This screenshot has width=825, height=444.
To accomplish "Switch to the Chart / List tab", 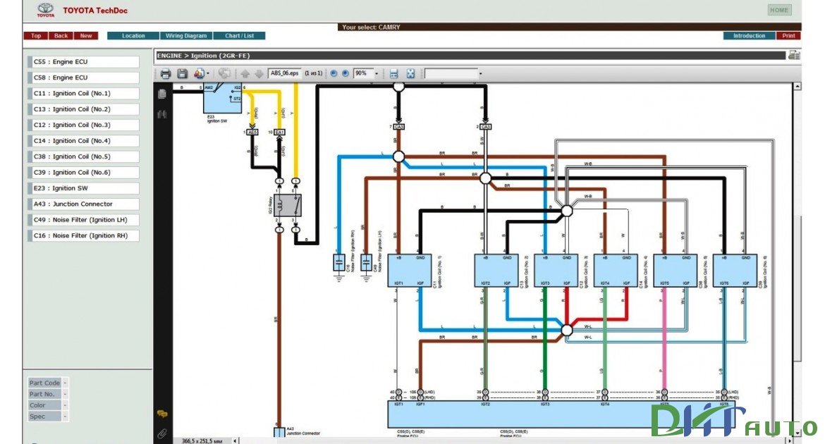I will tap(240, 36).
